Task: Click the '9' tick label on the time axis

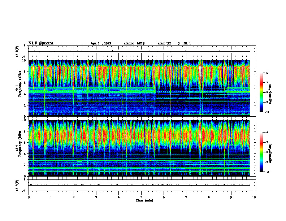Action: pos(231,197)
